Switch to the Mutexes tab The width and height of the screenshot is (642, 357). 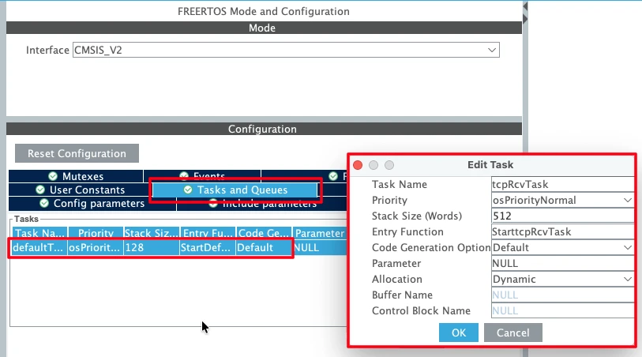click(76, 176)
